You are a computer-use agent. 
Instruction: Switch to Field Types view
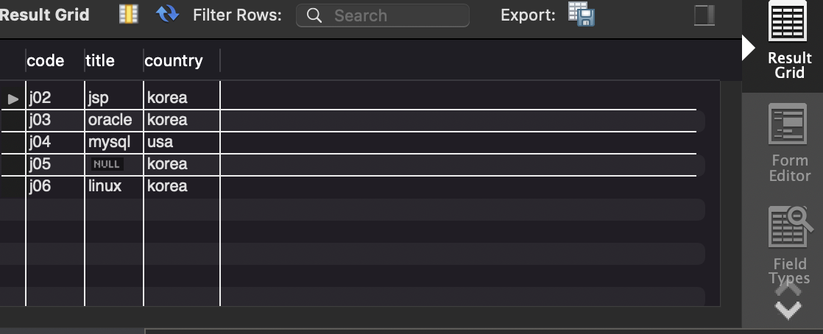[788, 228]
